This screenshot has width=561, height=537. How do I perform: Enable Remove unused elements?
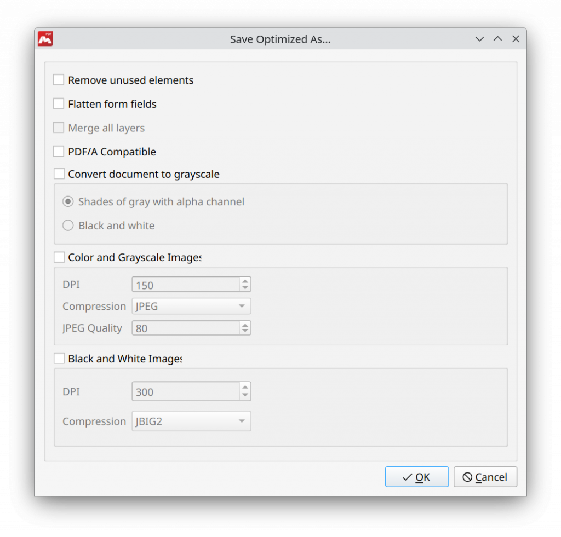tap(59, 79)
